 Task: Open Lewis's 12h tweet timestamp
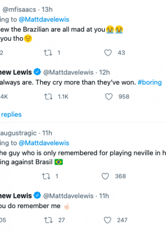click(104, 73)
